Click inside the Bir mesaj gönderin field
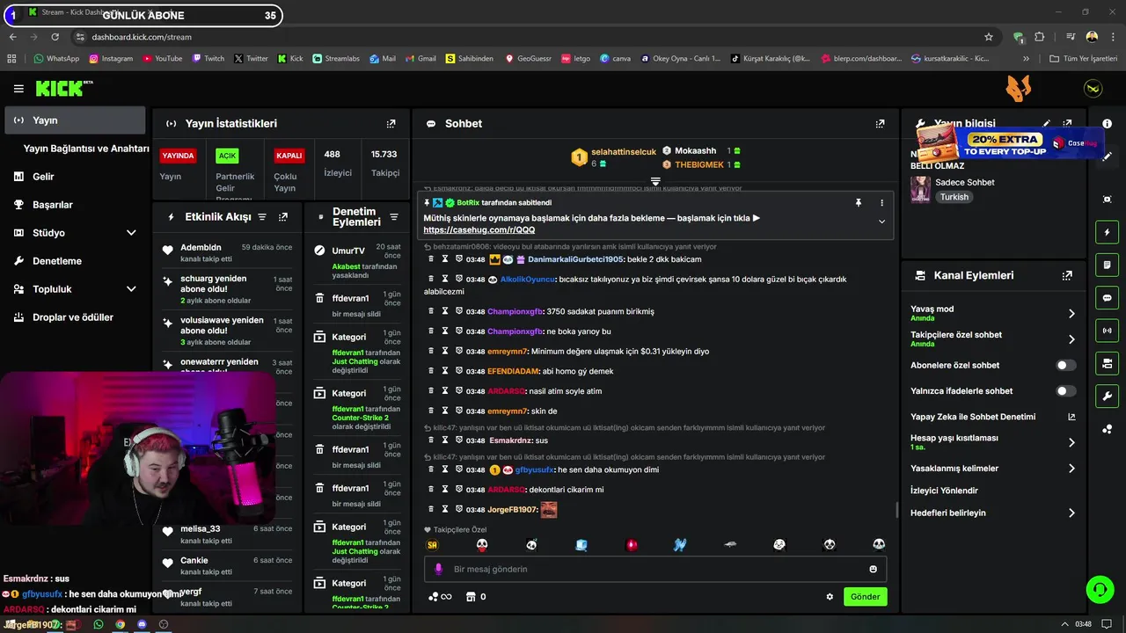Screen dimensions: 1126x633 pos(655,569)
